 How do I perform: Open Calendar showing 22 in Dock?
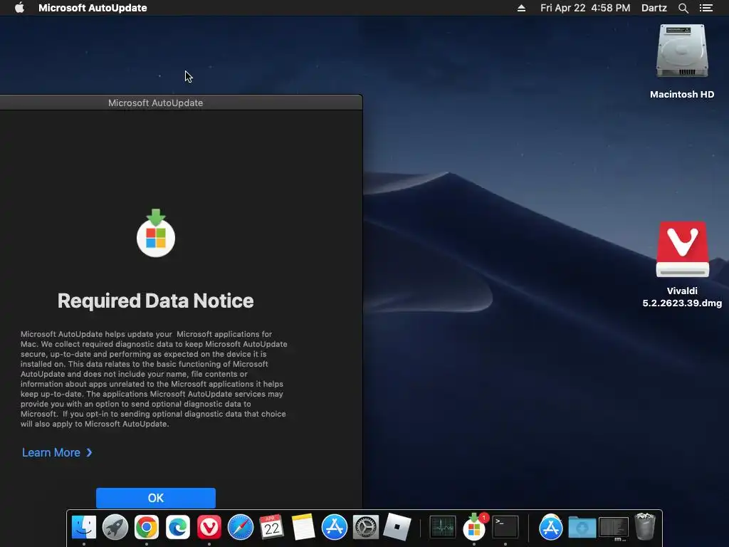coord(271,528)
